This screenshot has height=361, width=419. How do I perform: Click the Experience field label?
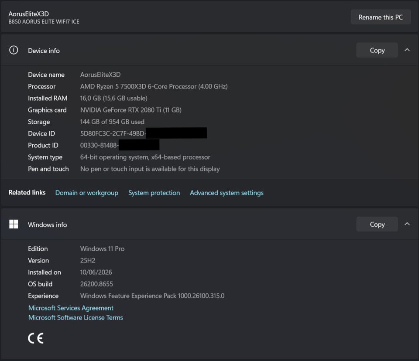[x=43, y=296]
